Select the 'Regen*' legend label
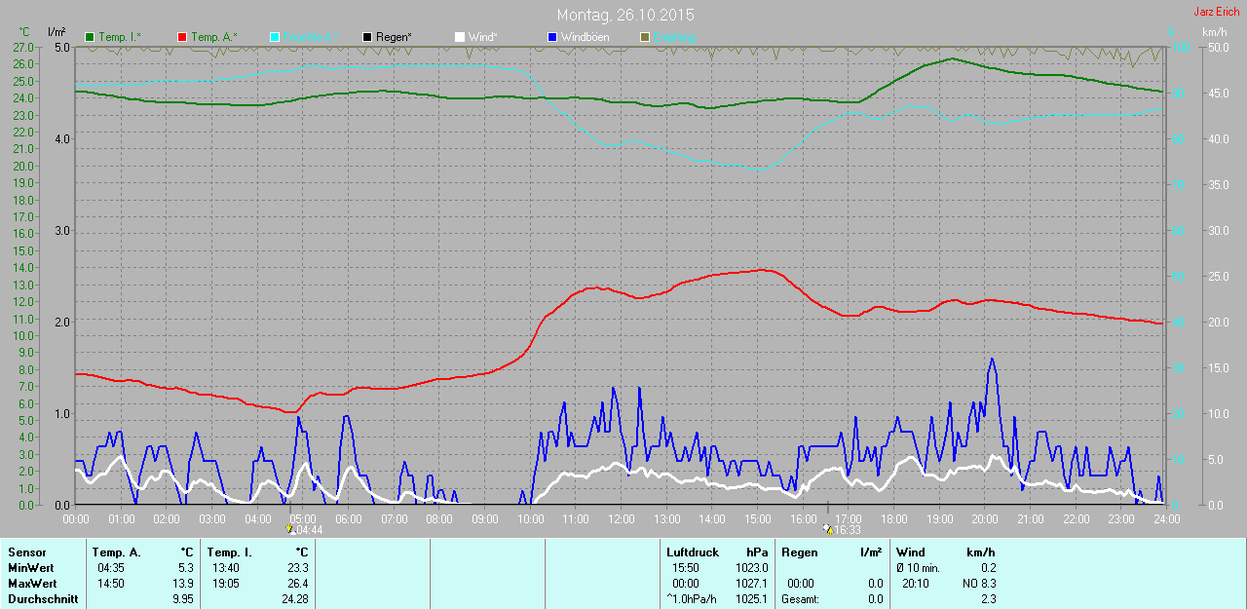Screen dimensions: 1247x609 click(394, 37)
